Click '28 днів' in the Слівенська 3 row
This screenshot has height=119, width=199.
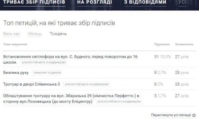pos(182,84)
